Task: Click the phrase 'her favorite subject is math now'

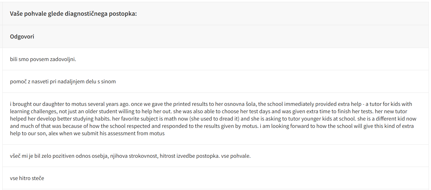Action: (x=150, y=119)
